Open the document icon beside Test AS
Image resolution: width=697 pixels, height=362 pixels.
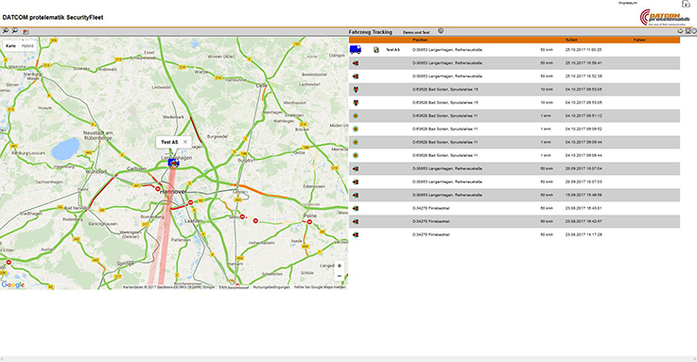click(376, 50)
